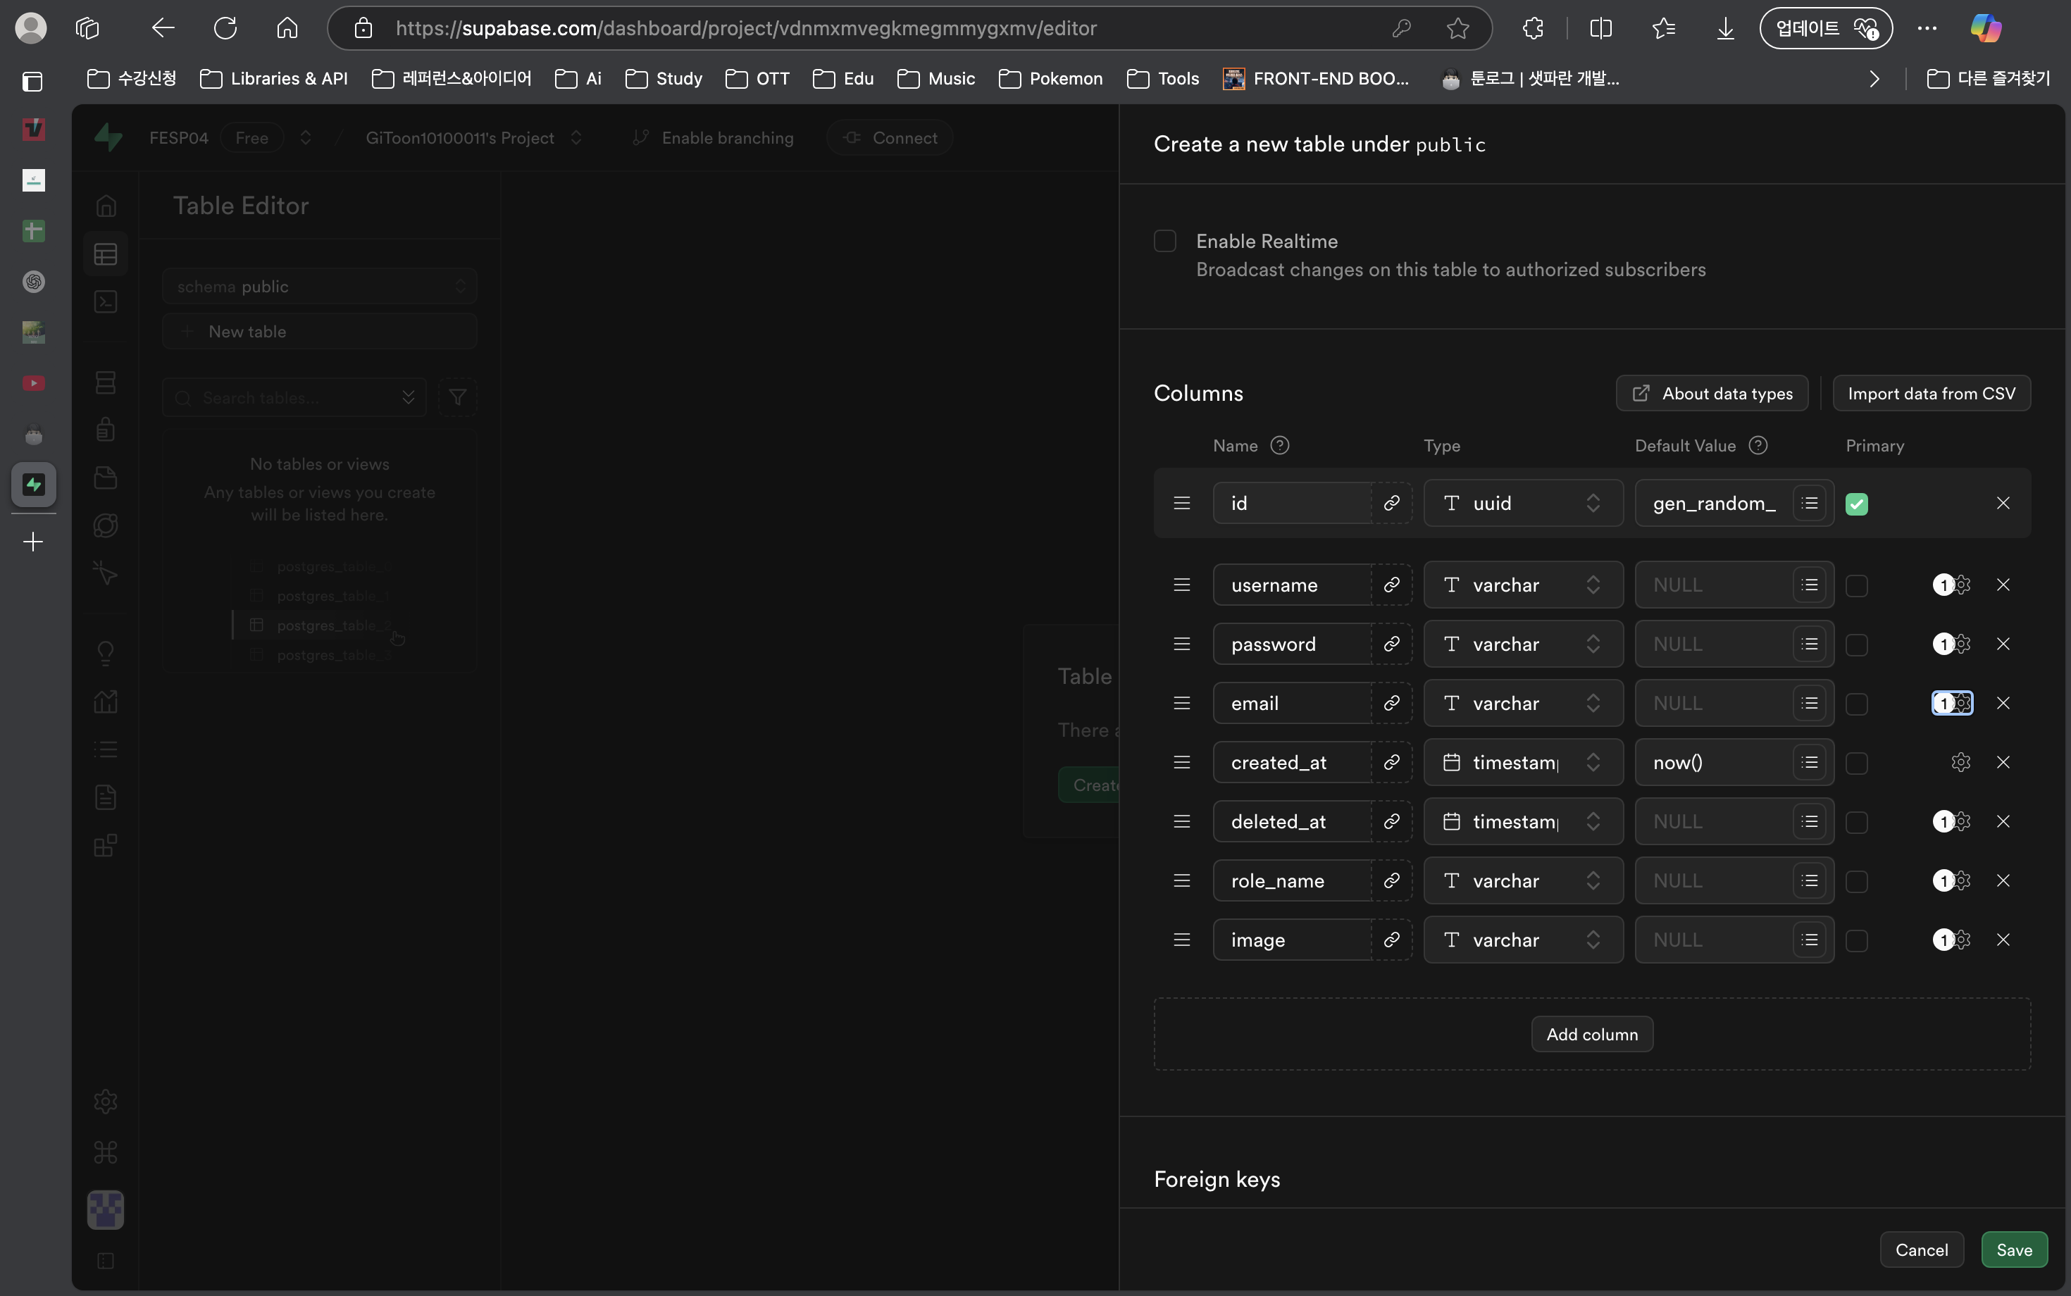The height and width of the screenshot is (1296, 2071).
Task: Open type dropdown for email column
Action: [x=1523, y=703]
